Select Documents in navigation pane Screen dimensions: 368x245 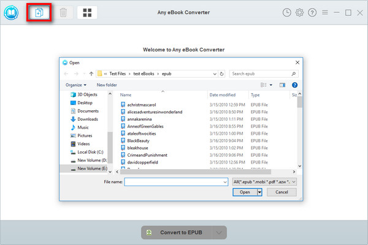pos(85,111)
